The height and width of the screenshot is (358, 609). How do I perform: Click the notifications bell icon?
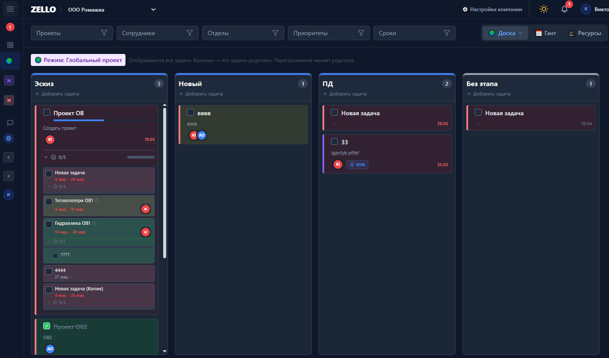(564, 9)
